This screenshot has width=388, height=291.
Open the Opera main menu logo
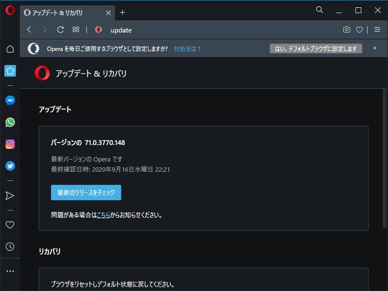(x=10, y=10)
